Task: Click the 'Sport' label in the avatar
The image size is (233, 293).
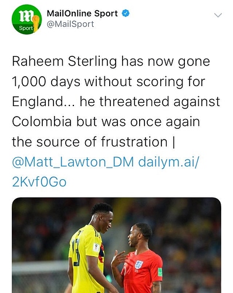Action: pyautogui.click(x=26, y=28)
